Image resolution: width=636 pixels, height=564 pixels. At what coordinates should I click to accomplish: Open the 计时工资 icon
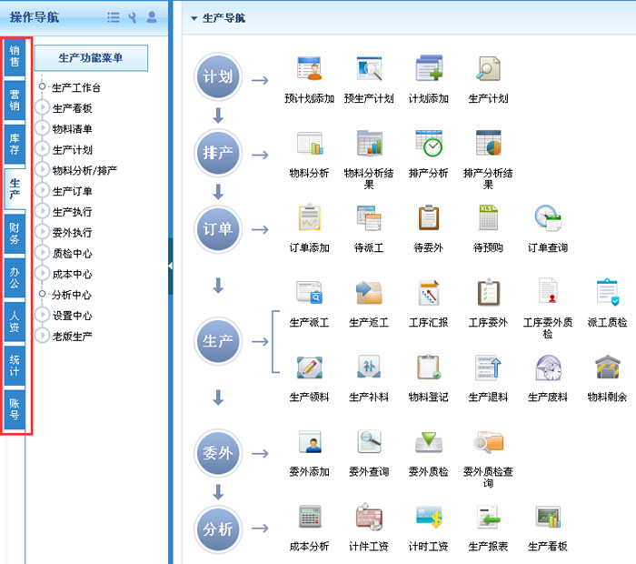pos(429,518)
